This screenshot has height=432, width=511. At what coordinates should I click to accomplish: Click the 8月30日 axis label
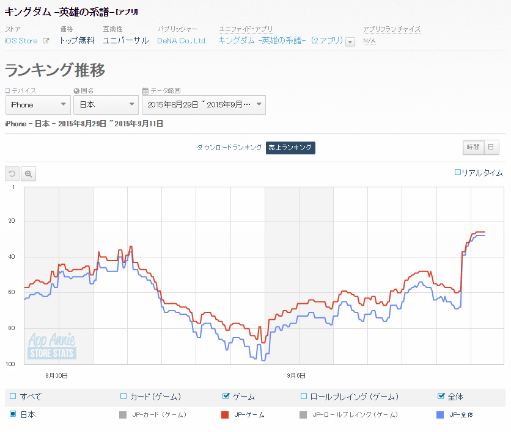(x=57, y=376)
